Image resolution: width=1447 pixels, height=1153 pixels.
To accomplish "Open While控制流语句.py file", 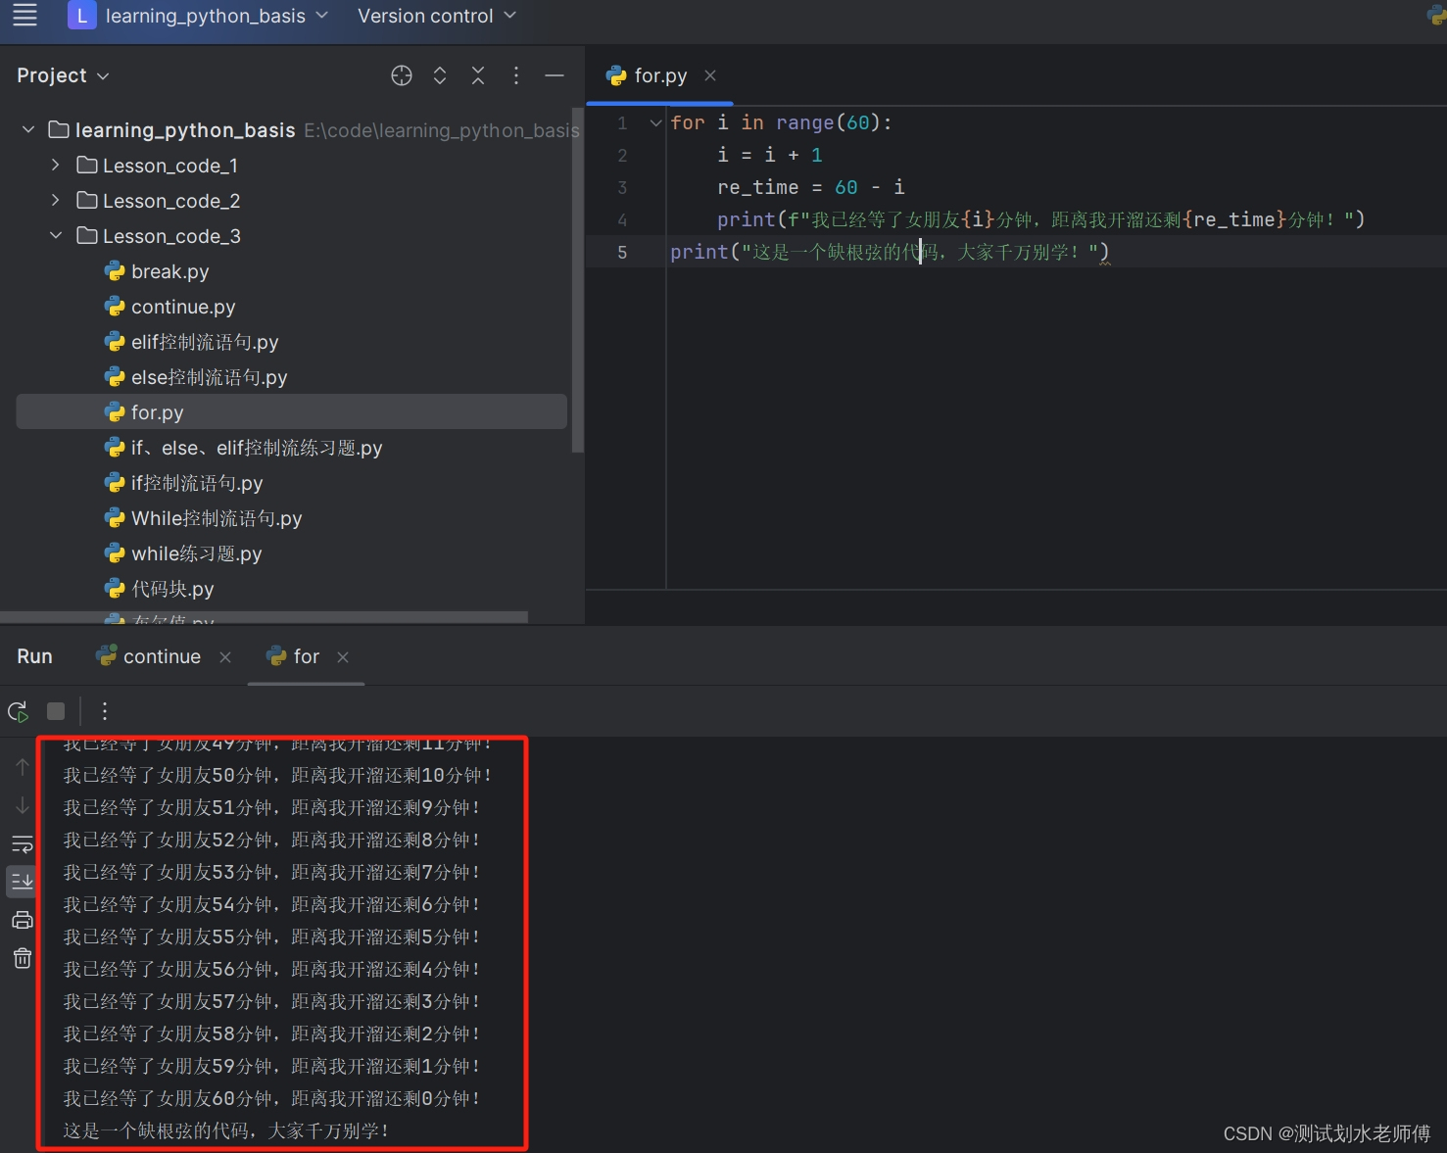I will point(217,518).
